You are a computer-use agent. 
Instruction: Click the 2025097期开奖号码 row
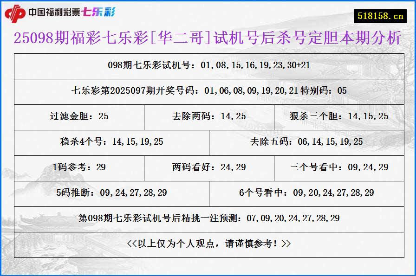[x=208, y=91]
